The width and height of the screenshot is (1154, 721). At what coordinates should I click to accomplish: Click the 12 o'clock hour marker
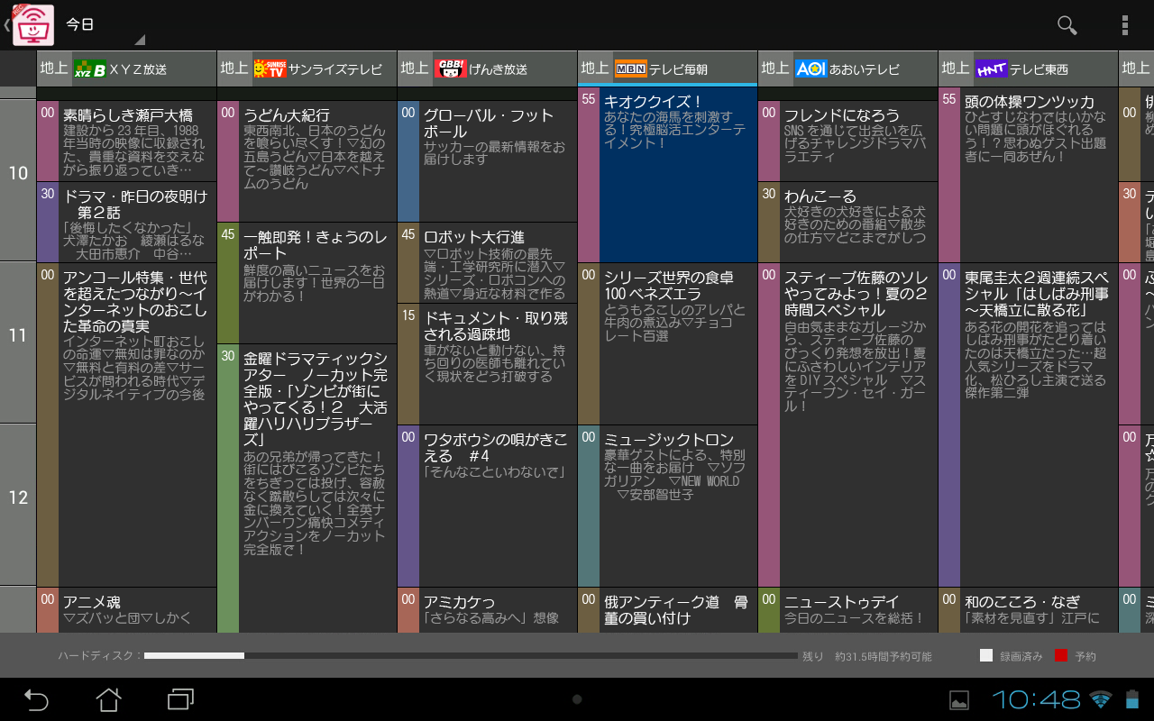[18, 497]
